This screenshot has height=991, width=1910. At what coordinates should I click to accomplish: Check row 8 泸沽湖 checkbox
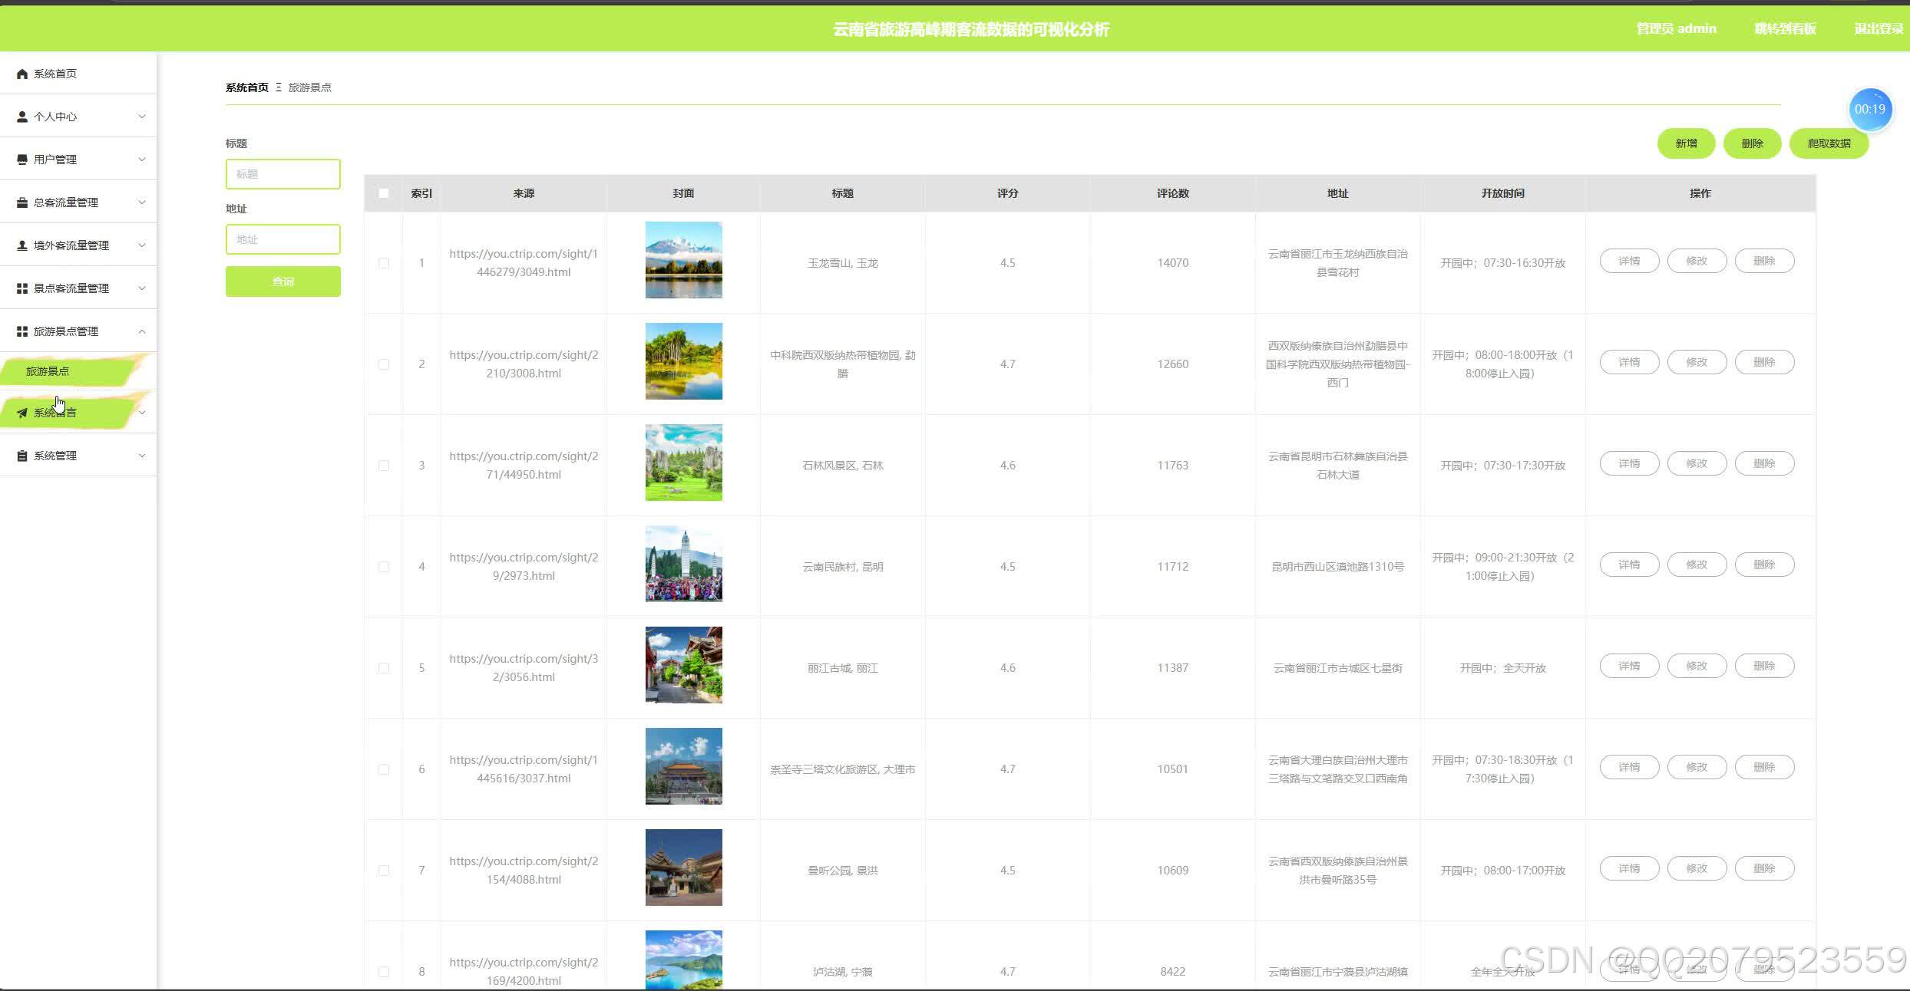tap(384, 972)
